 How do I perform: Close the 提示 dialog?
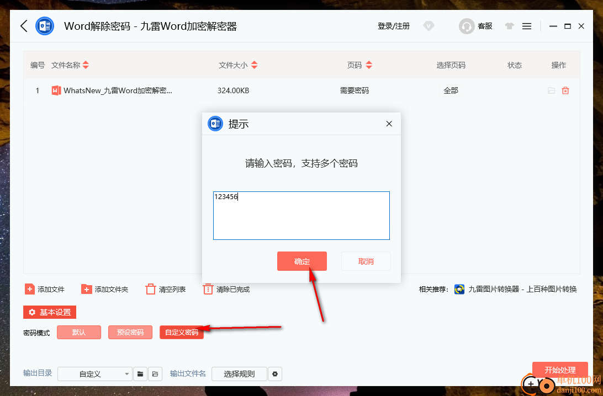tap(389, 124)
